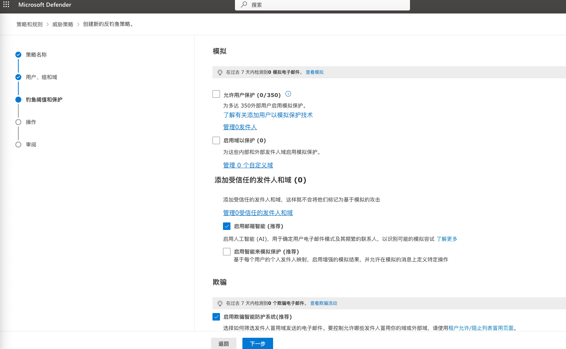Click the 模拟 section heading
Screen dimensions: 566x349
[220, 51]
